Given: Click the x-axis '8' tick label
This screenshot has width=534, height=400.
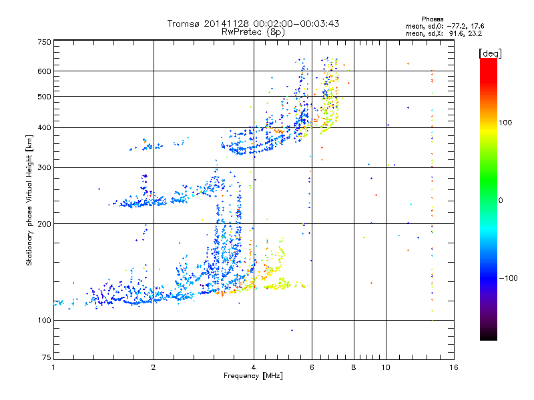Looking at the screenshot, I should click(x=354, y=367).
